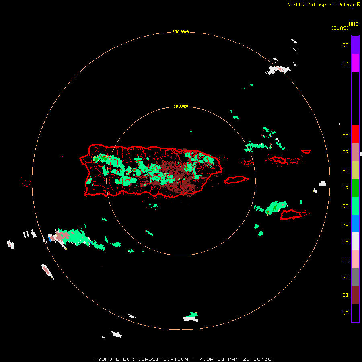Select the IC pink legend swatch
The image size is (362, 362).
click(355, 259)
